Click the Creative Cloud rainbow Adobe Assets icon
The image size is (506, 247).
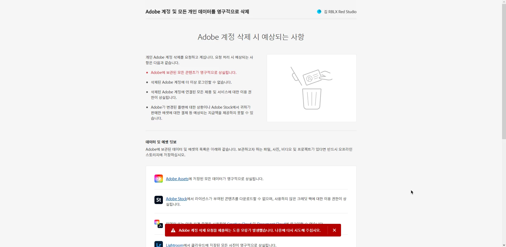(x=158, y=179)
